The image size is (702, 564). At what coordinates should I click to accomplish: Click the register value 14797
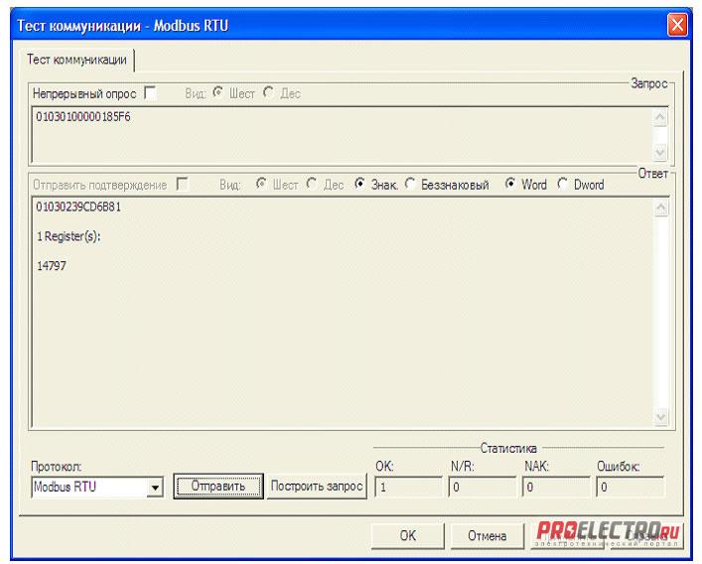pos(52,266)
